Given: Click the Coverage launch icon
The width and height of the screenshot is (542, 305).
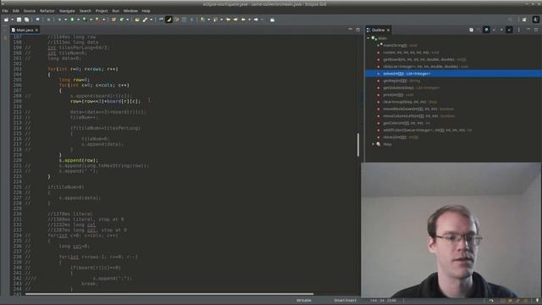Looking at the screenshot, I should point(85,19).
